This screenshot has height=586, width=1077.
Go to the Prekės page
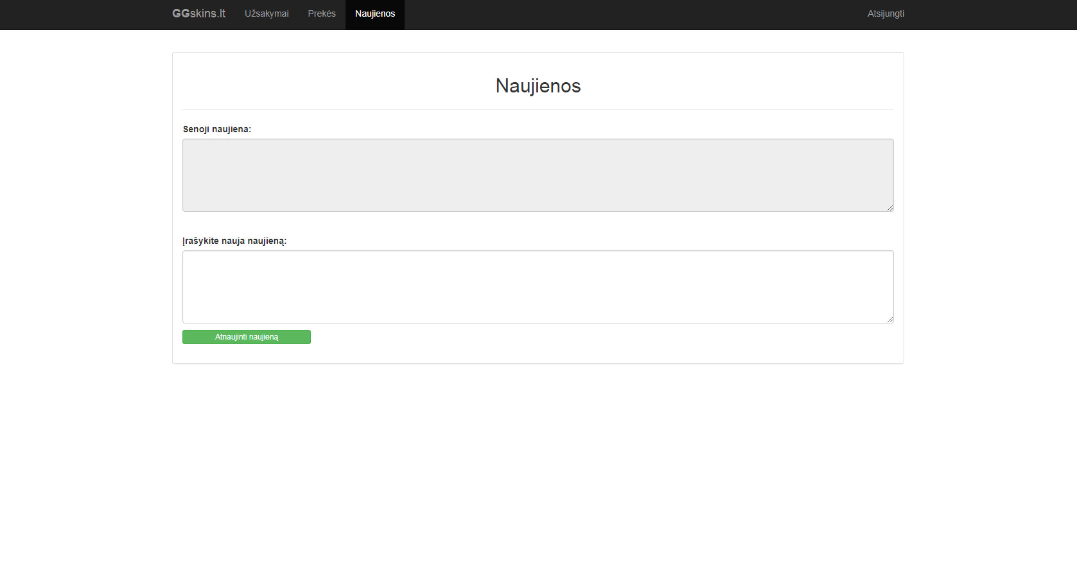point(321,13)
